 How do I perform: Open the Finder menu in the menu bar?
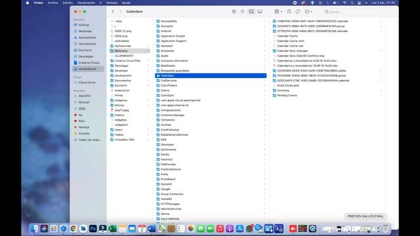tap(39, 3)
